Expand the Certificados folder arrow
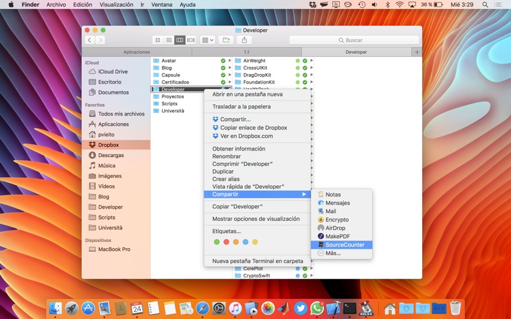 coord(230,82)
